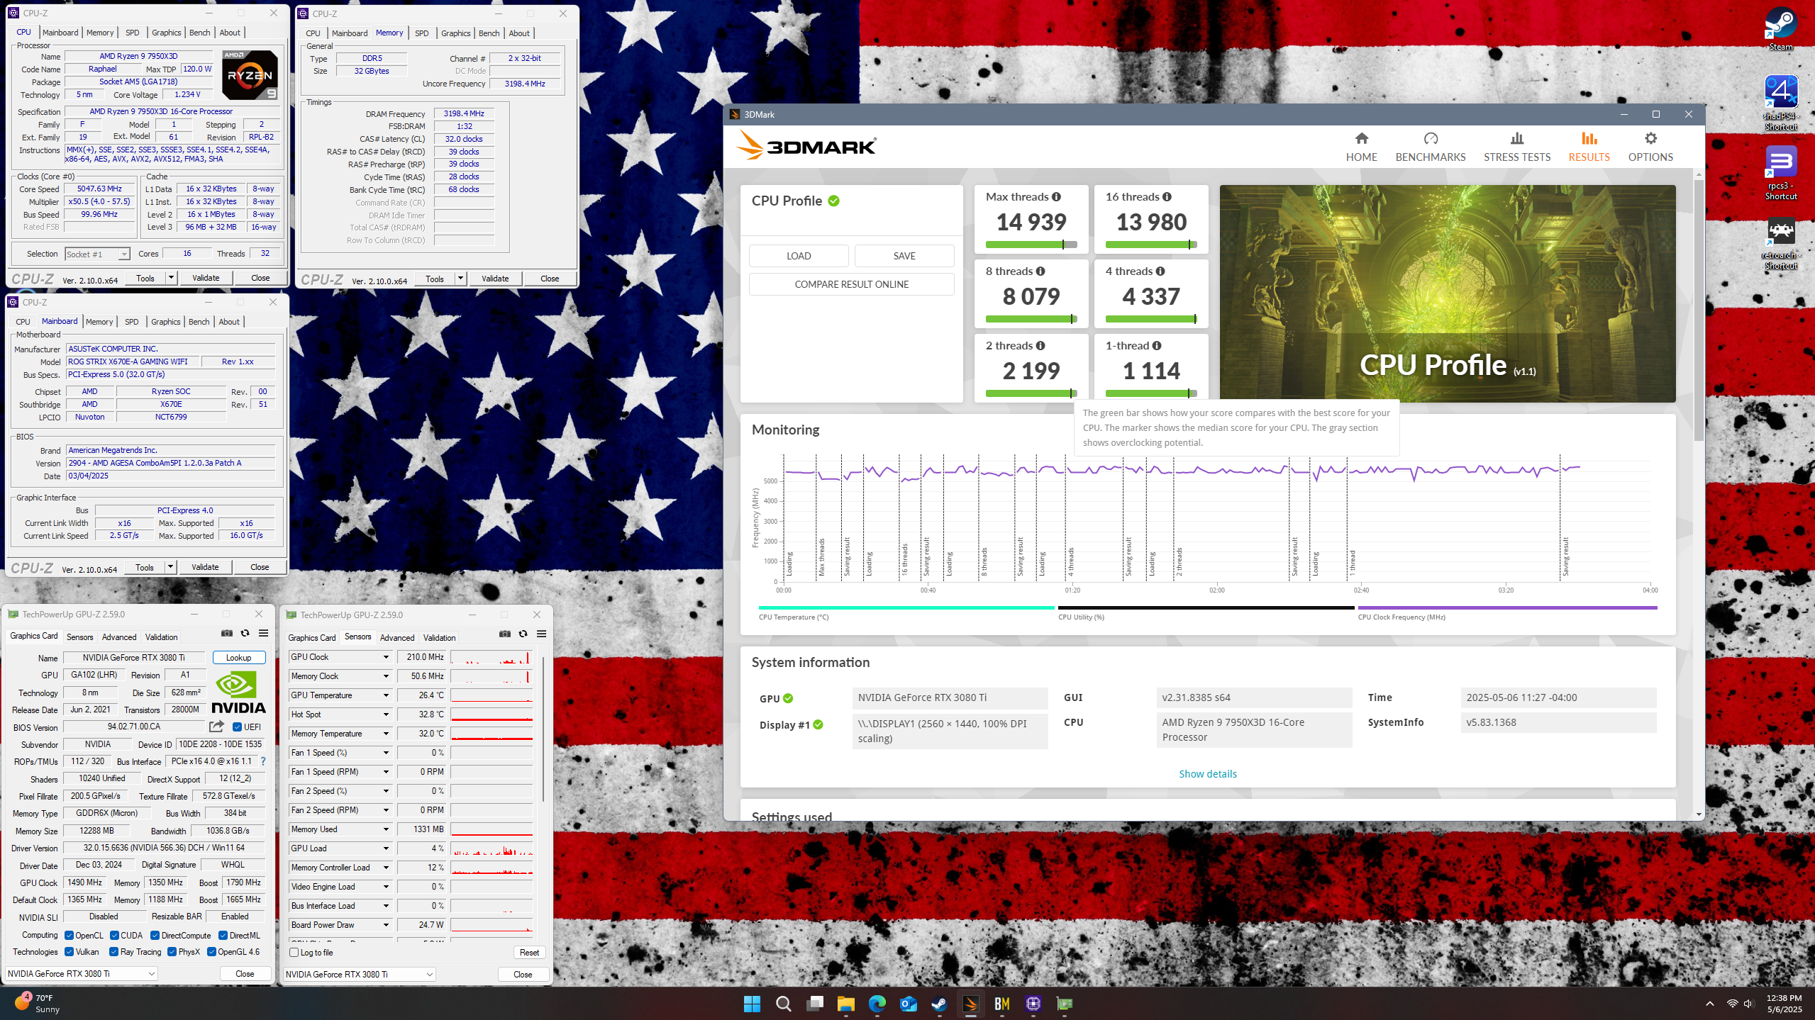The image size is (1815, 1020).
Task: Switch to Bench tab in CPU-Z Memory window
Action: click(489, 33)
